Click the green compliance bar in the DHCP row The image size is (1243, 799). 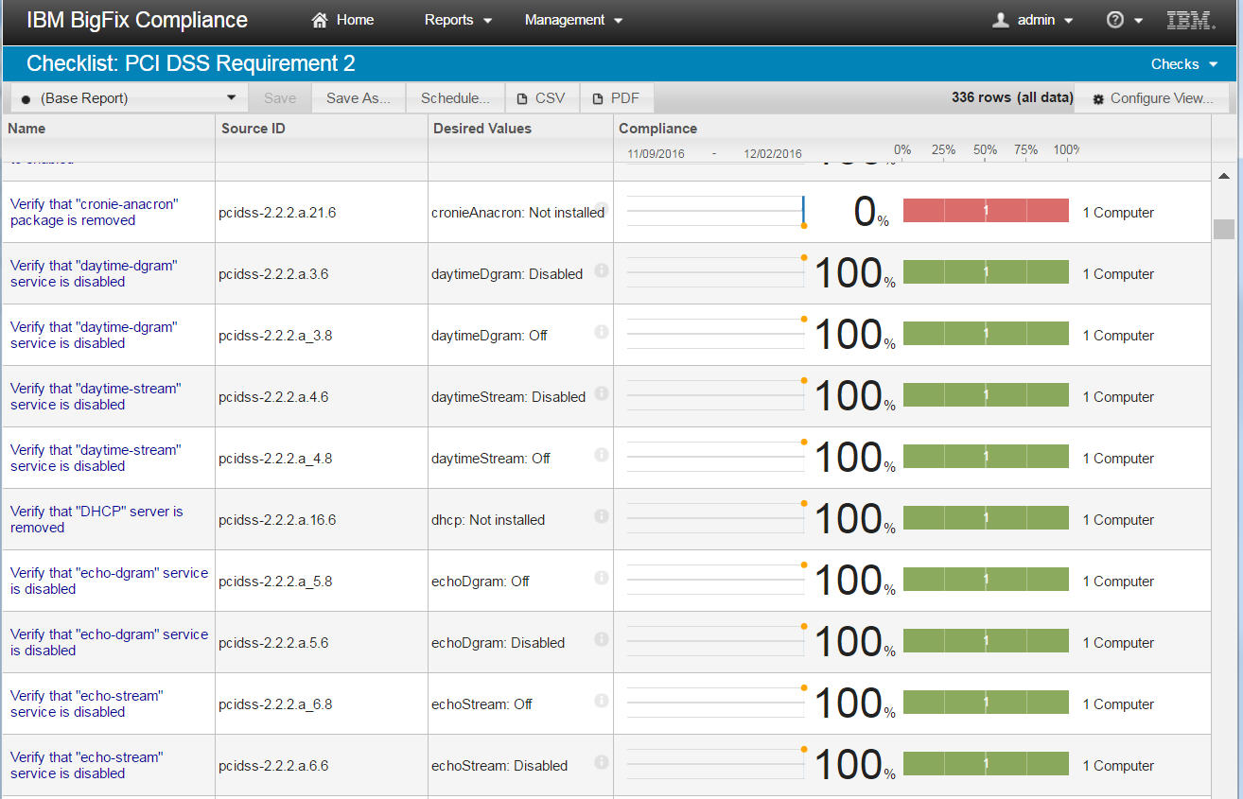pos(986,518)
